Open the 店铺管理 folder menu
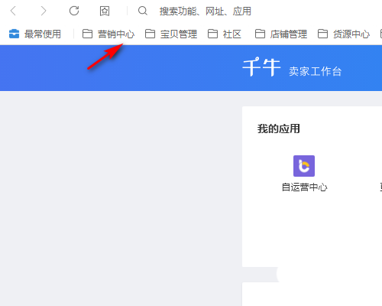Viewport: 382px width, 306px height. (281, 34)
